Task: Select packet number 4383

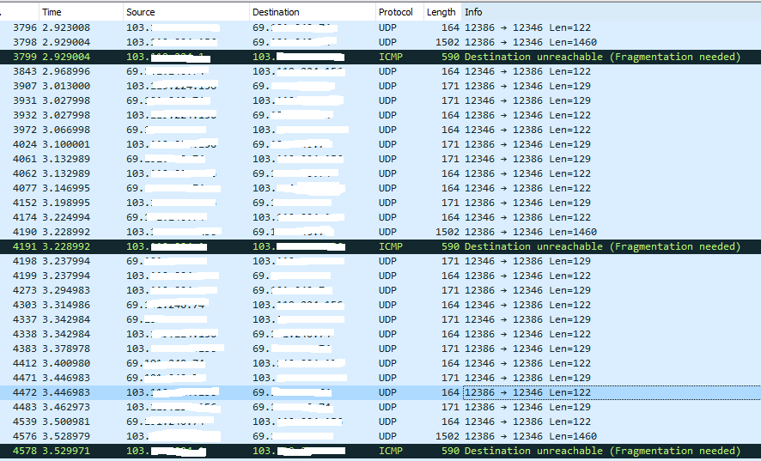Action: [380, 349]
